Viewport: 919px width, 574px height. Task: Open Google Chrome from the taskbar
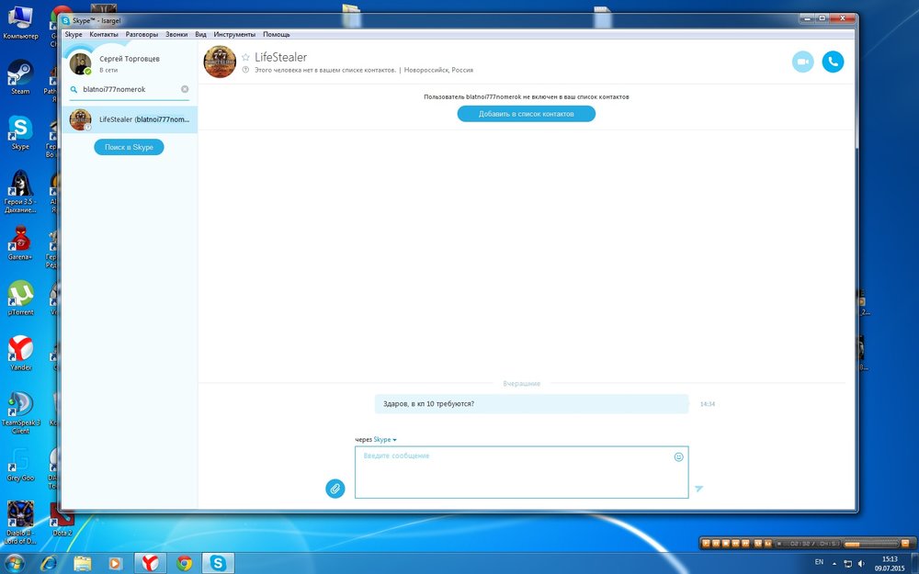point(185,563)
